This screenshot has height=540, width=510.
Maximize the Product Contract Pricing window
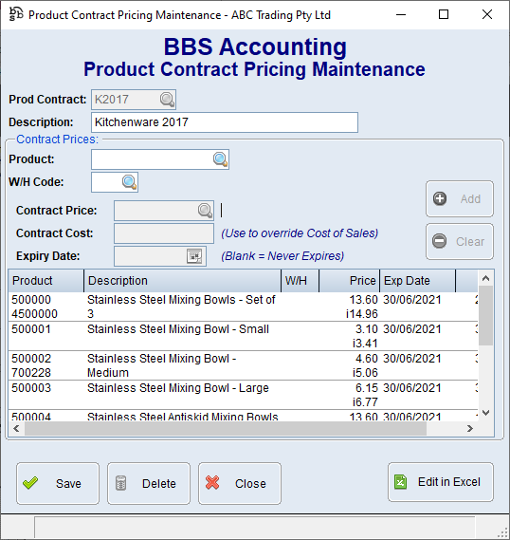point(444,14)
